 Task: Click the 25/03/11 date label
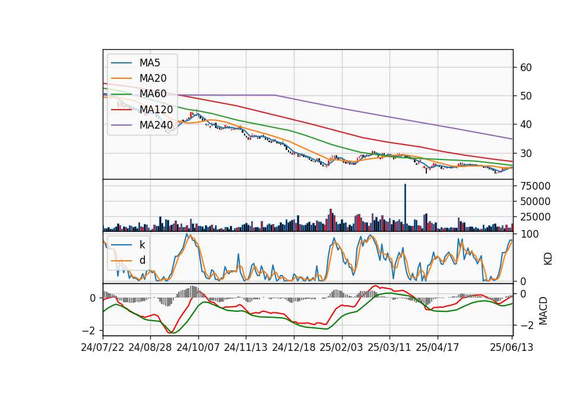click(389, 347)
